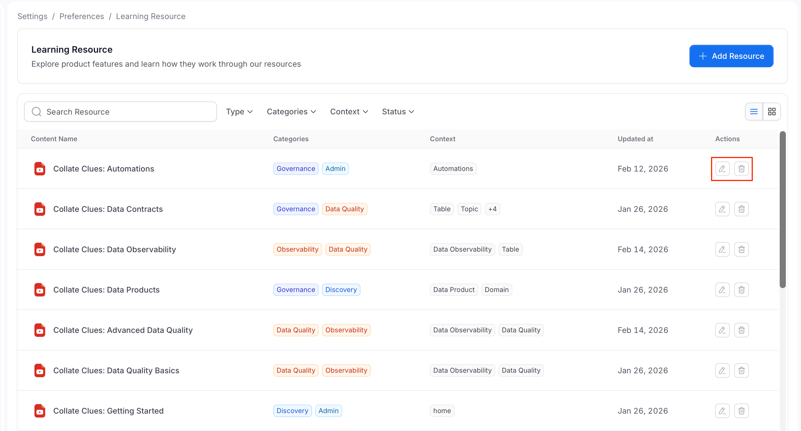This screenshot has height=431, width=801.
Task: Click the table's vertical scrollbar thumb
Action: point(782,210)
